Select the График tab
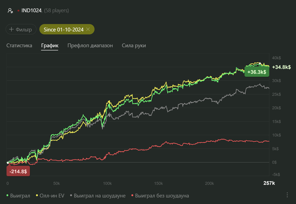Image resolution: width=296 pixels, height=204 pixels. point(50,45)
